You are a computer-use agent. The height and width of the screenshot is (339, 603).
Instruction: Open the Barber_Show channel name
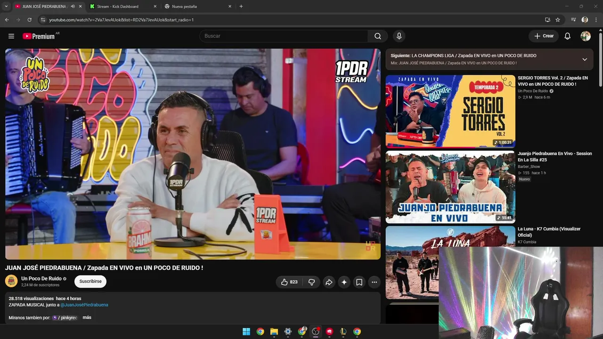(x=529, y=167)
